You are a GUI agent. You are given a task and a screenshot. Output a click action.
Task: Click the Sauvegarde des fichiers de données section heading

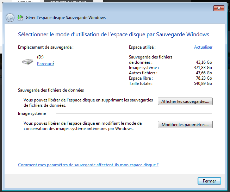point(51,90)
